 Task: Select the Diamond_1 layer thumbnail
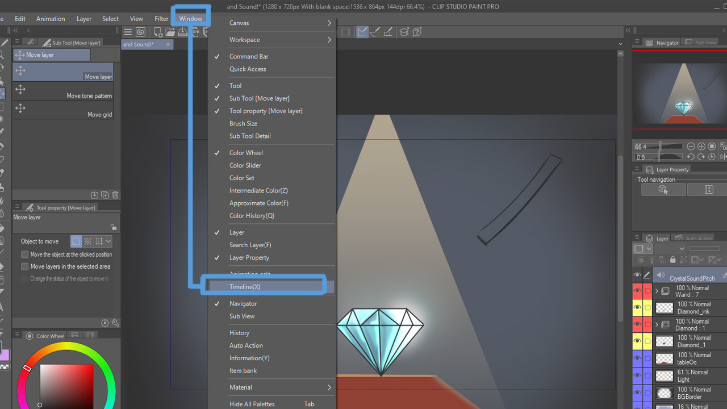click(x=665, y=341)
